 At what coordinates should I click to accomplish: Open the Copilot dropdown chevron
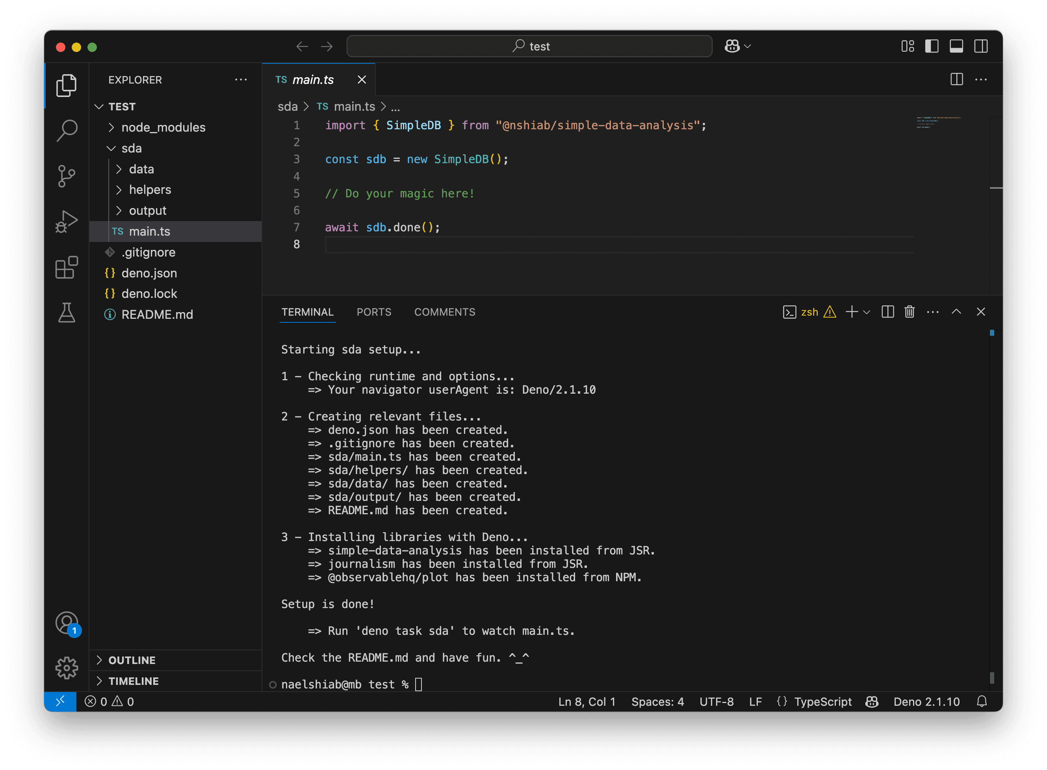tap(747, 46)
